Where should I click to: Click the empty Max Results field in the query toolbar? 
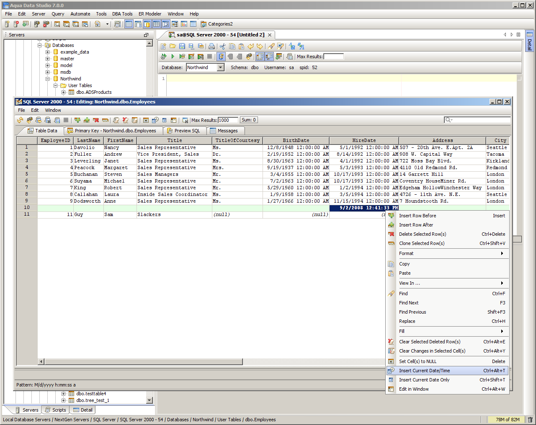pos(334,57)
